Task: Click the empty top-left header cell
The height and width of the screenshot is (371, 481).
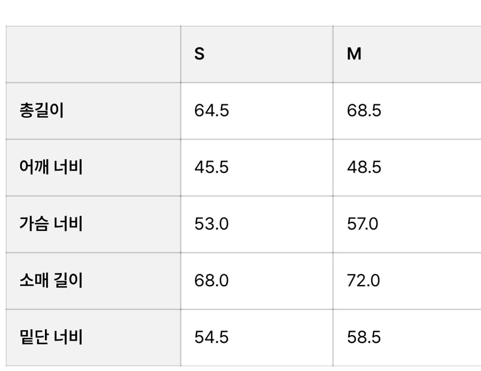Action: tap(93, 54)
